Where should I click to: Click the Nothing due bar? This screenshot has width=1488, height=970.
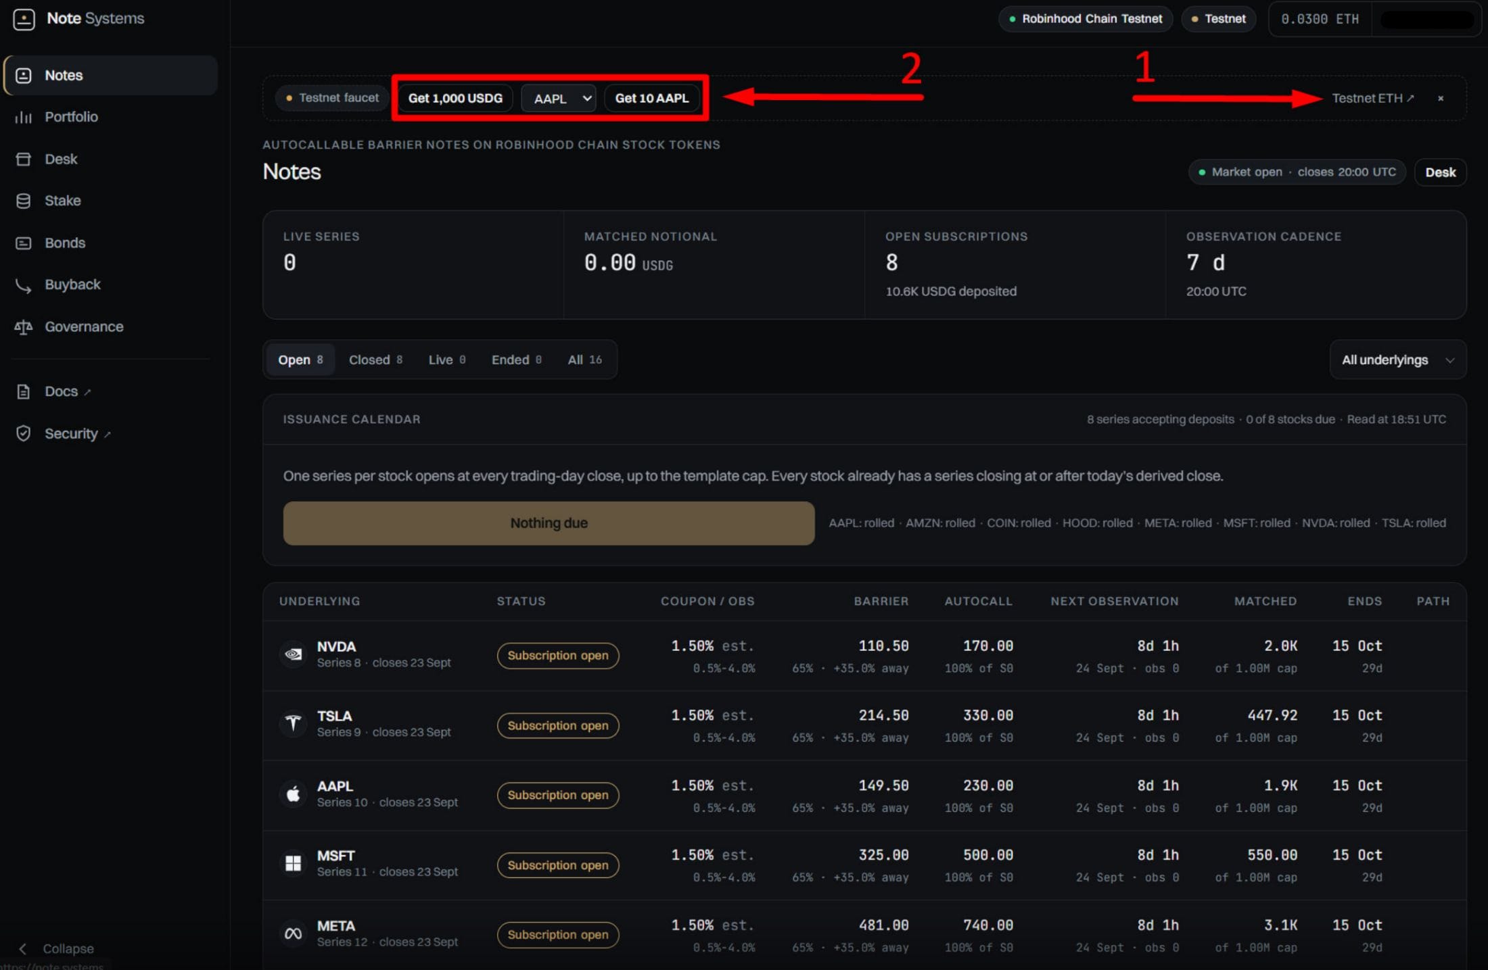pos(549,523)
